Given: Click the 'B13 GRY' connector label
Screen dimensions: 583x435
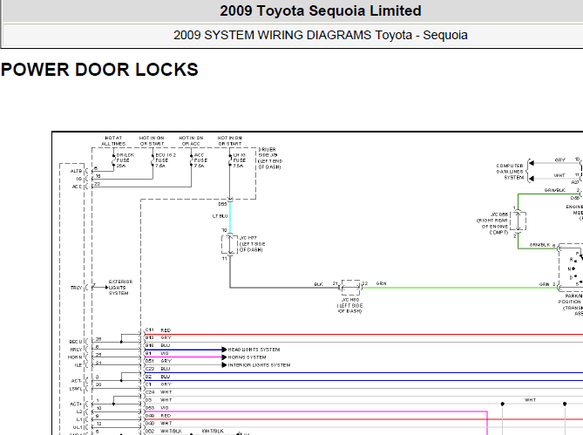Looking at the screenshot, I should coord(158,338).
